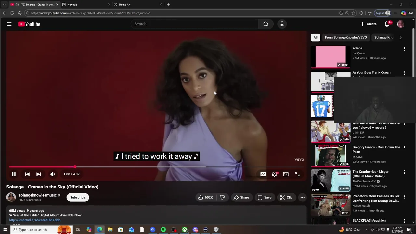The height and width of the screenshot is (234, 416).
Task: Open Task View on the taskbar
Action: point(78,230)
